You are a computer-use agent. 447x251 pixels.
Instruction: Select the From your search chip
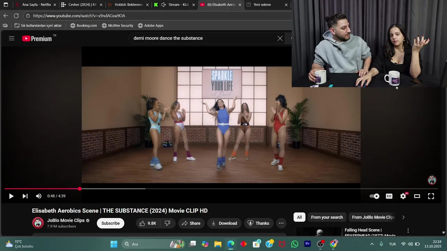pyautogui.click(x=327, y=217)
